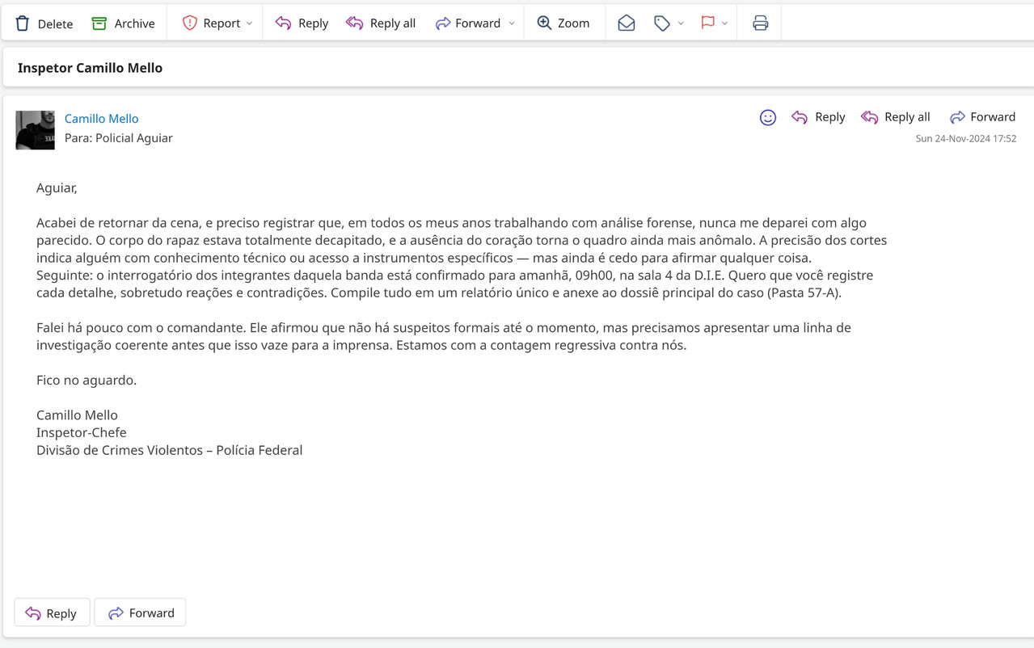Click the subject line Inspetor Camillo Mello
The width and height of the screenshot is (1034, 648).
(x=90, y=68)
